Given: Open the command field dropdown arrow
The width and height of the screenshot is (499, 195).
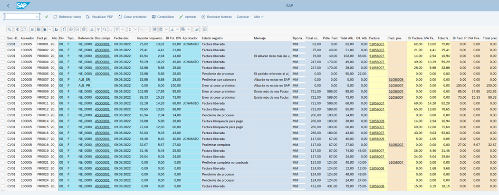Looking at the screenshot, I should (38, 17).
